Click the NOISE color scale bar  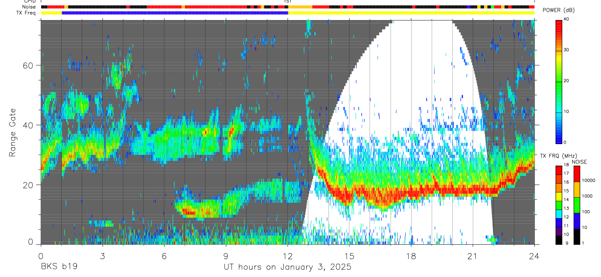tap(577, 205)
